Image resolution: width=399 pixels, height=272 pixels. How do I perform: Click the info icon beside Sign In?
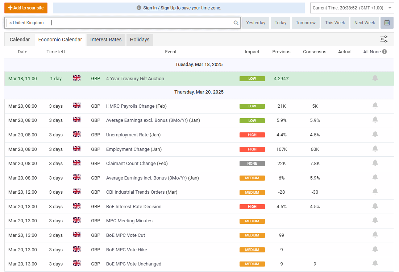139,8
